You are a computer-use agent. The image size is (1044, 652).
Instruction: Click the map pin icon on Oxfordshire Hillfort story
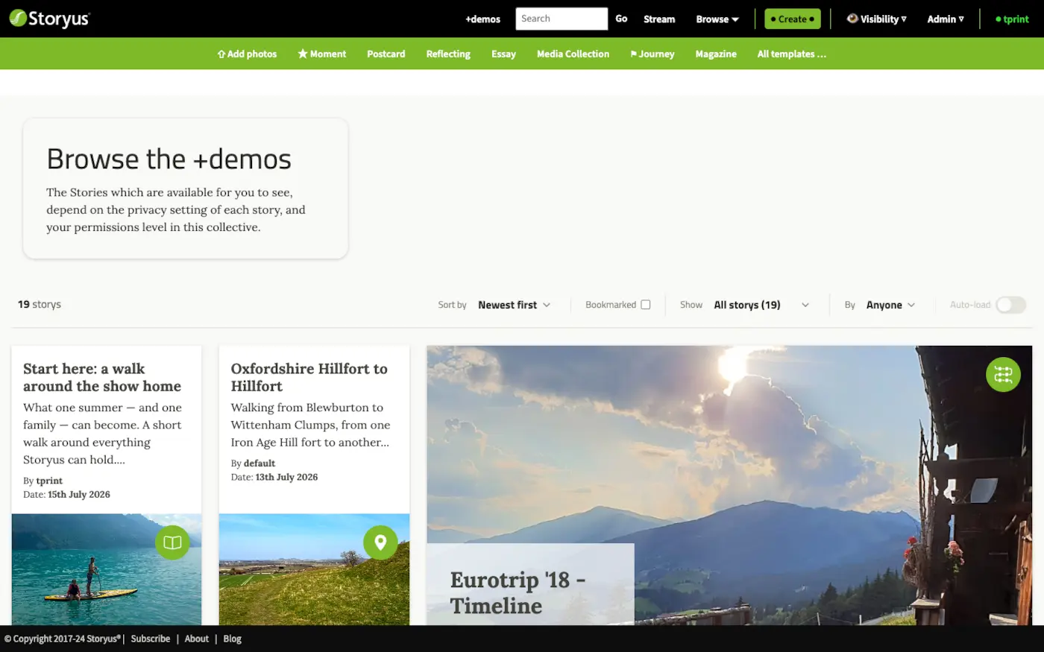[380, 542]
